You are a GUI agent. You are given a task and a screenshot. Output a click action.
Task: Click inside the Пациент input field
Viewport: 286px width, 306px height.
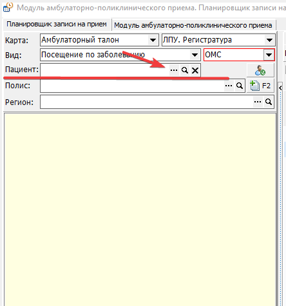[x=104, y=70]
